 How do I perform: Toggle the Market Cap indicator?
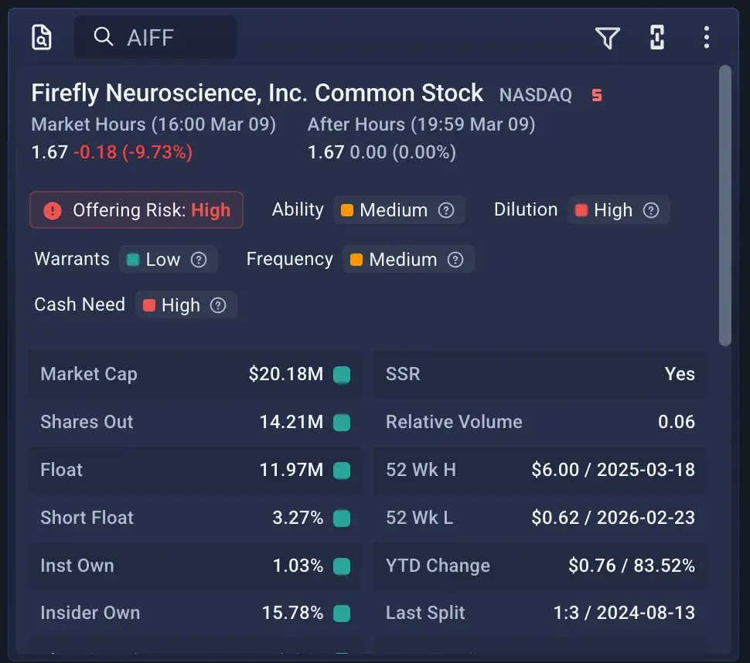340,374
